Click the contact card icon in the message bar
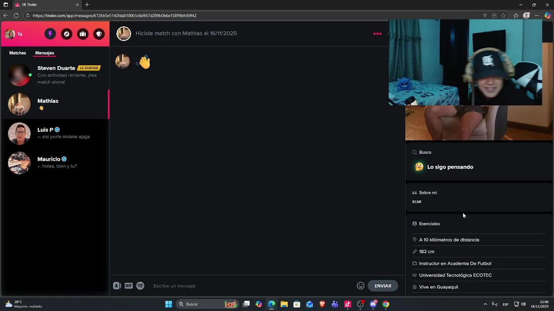This screenshot has width=554, height=311. coord(117,286)
